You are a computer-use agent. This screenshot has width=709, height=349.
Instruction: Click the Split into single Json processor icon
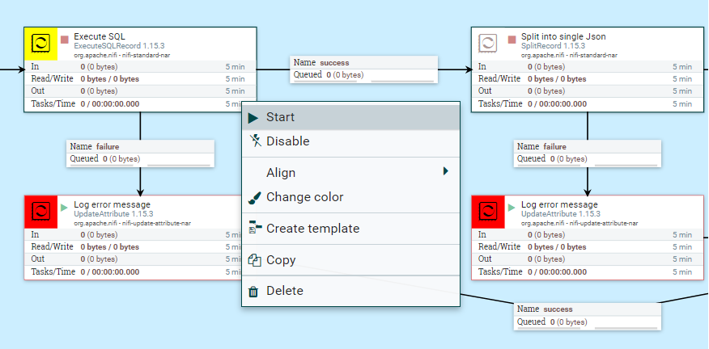click(x=487, y=44)
